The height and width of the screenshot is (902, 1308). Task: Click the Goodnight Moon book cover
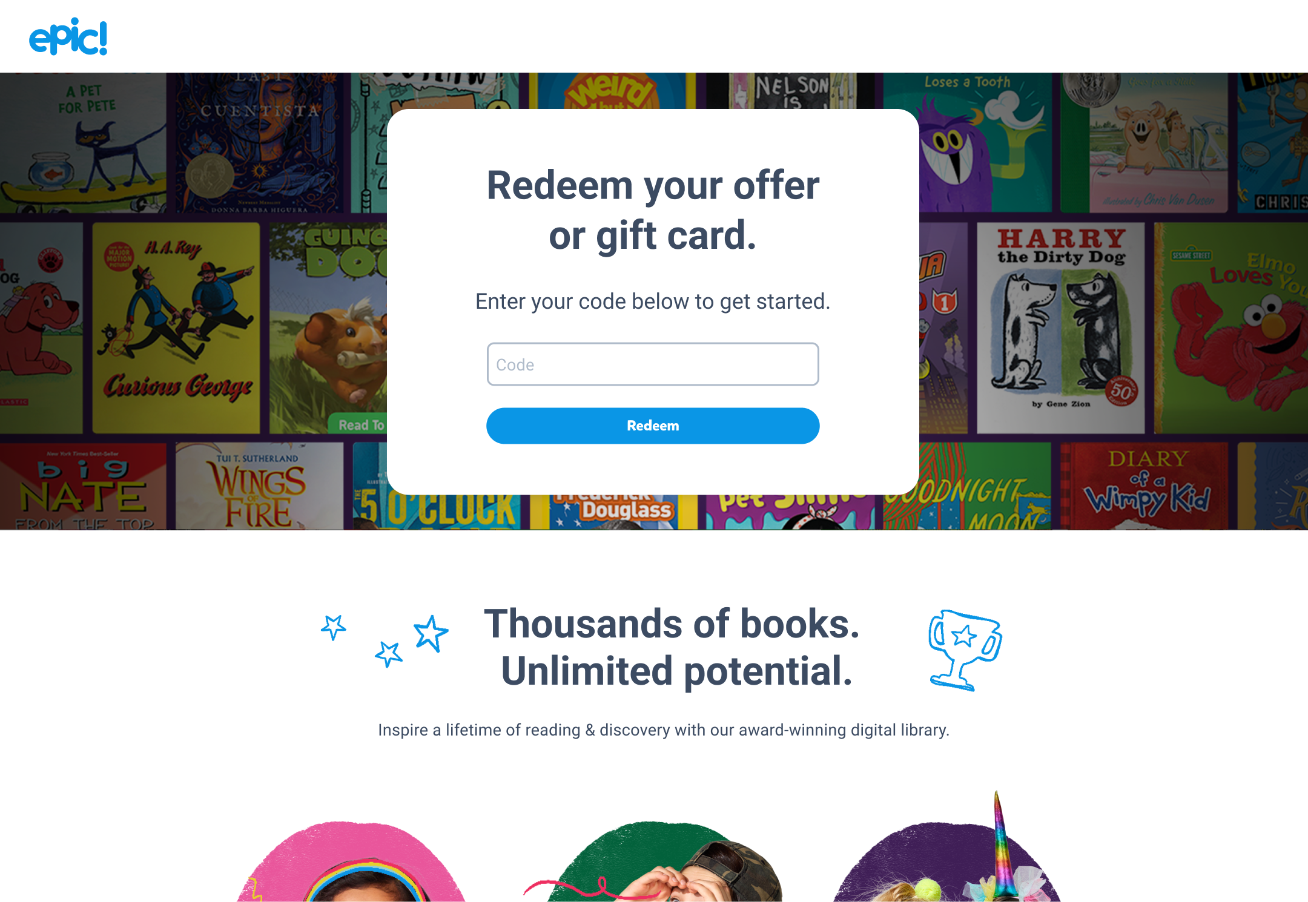(967, 486)
